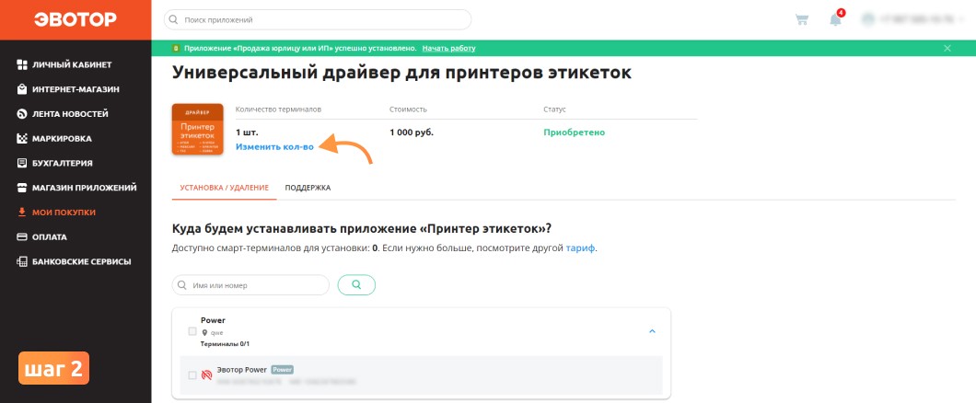Viewport: 976px width, 403px height.
Task: Click the Маркировка icon in sidebar
Action: point(22,139)
